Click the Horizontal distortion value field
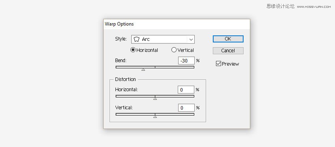This screenshot has width=335, height=147. coord(186,90)
